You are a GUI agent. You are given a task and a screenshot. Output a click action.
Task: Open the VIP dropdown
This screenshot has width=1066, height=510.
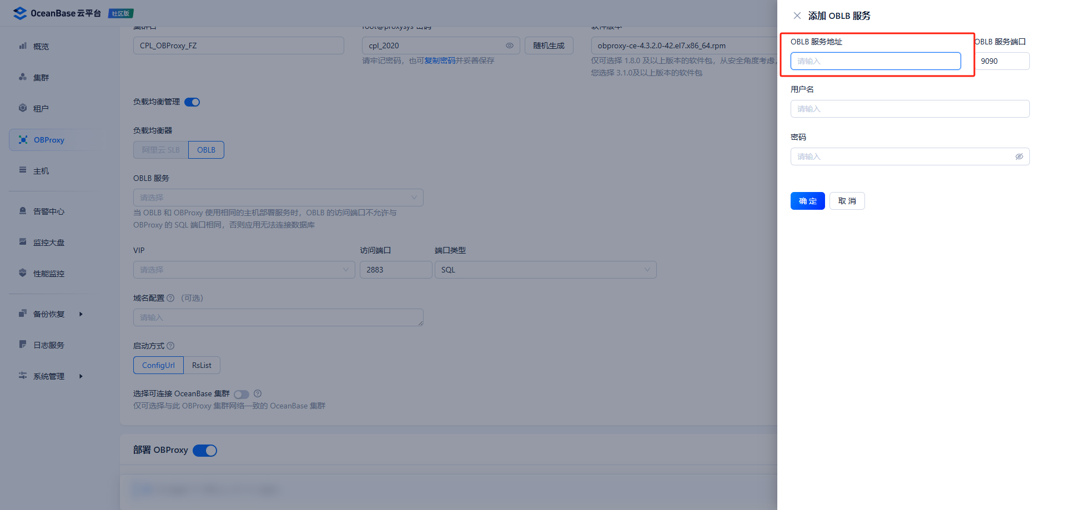tap(244, 270)
